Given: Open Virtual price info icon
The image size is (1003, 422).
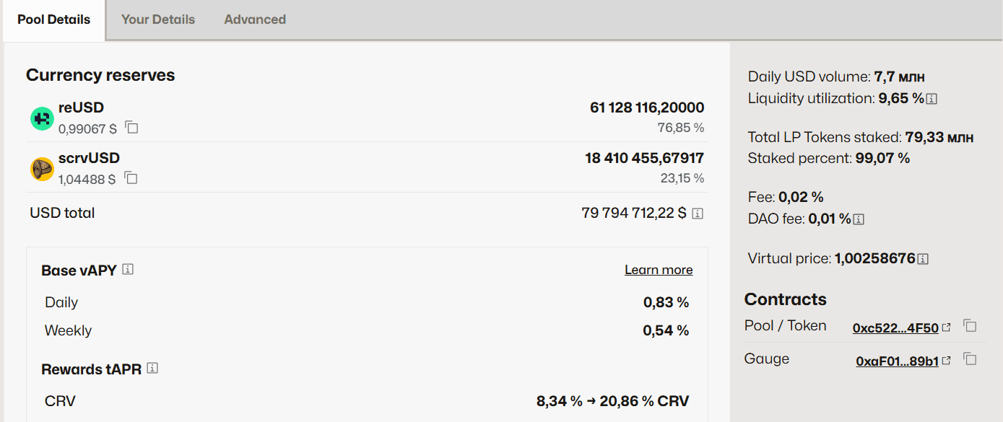Looking at the screenshot, I should (923, 259).
